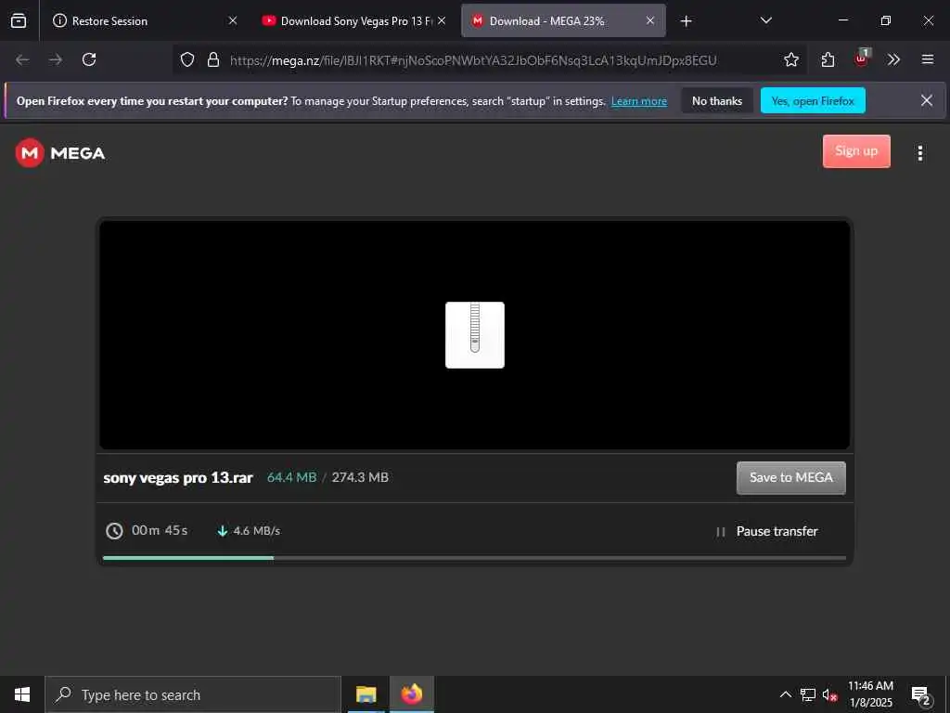This screenshot has width=950, height=713.
Task: Pause the transfer
Action: click(767, 531)
